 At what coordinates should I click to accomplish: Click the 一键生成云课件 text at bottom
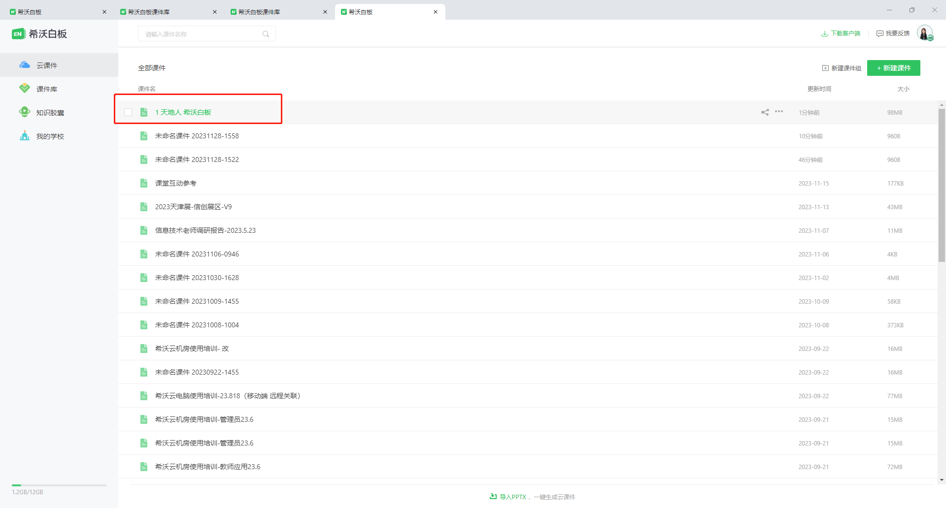(554, 497)
